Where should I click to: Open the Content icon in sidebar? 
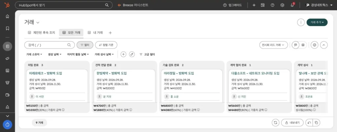tap(7, 70)
